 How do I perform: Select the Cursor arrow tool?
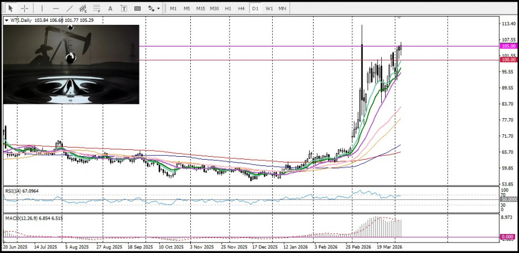pos(10,9)
